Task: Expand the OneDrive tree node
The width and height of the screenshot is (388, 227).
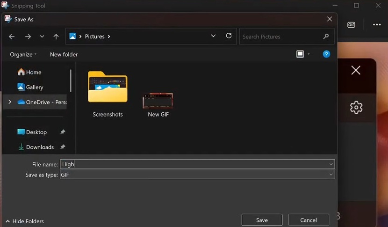Action: coord(10,102)
